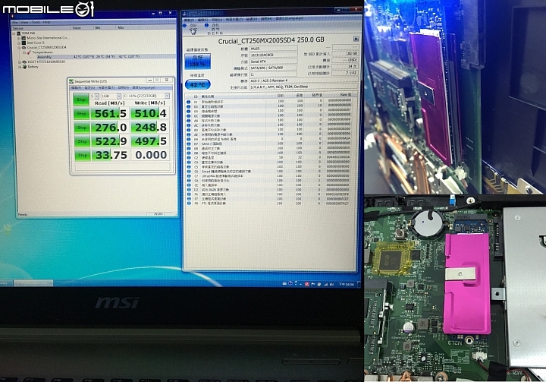Open the Language menu in CrystalDiskMark

(x=143, y=87)
